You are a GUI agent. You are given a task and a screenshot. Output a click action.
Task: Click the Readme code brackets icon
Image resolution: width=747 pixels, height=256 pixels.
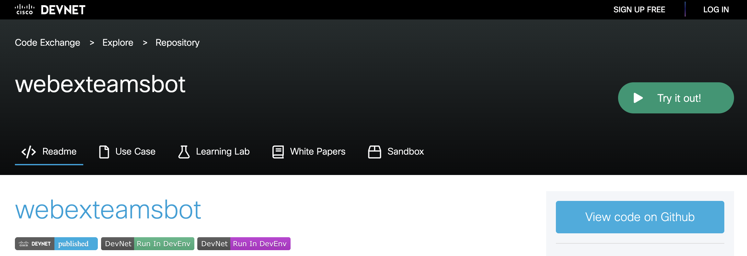[29, 152]
